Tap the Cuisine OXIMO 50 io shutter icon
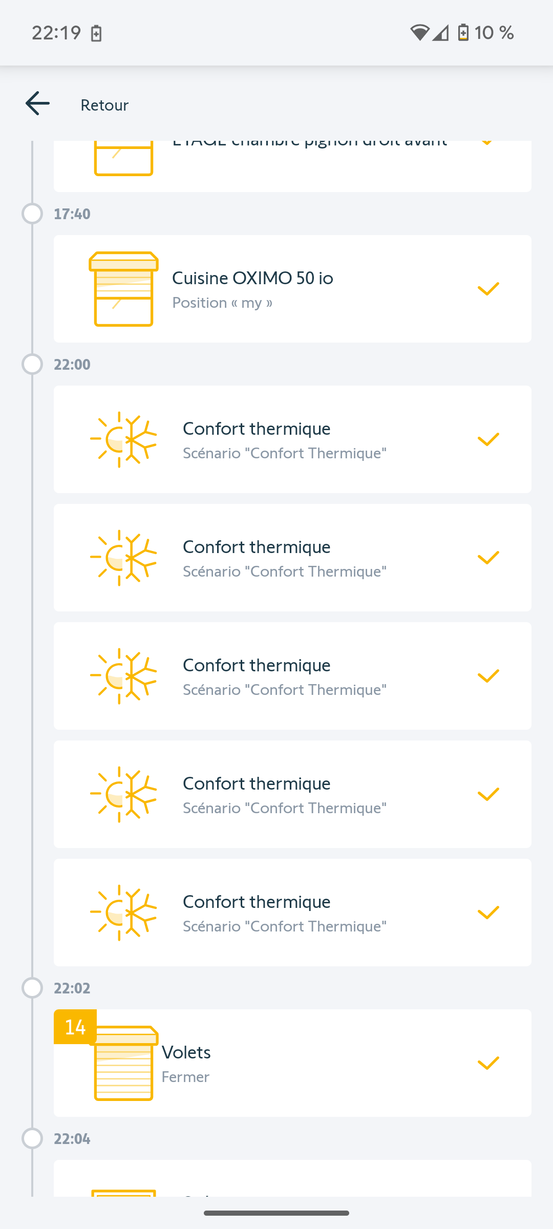 coord(123,289)
